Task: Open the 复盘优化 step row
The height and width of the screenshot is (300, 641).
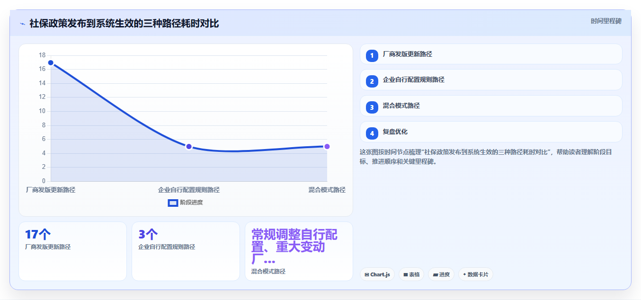Action: pyautogui.click(x=491, y=132)
